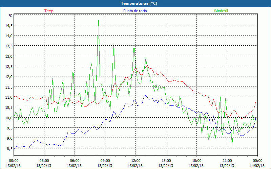Click the 11,5 y-axis value

[9, 87]
